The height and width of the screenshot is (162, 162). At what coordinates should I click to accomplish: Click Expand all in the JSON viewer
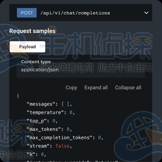(96, 88)
